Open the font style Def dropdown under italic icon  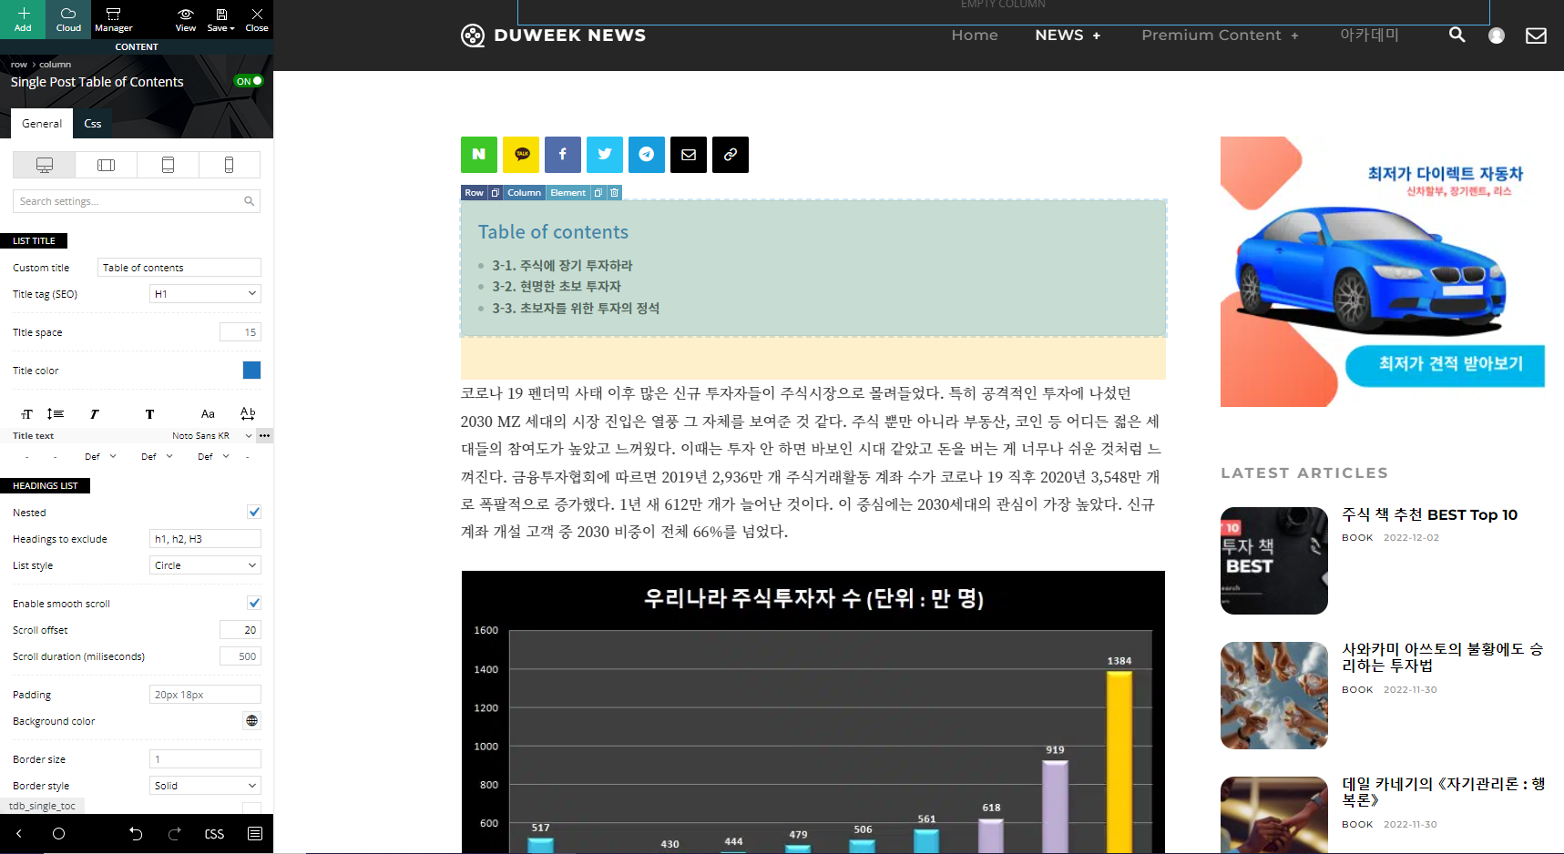100,457
